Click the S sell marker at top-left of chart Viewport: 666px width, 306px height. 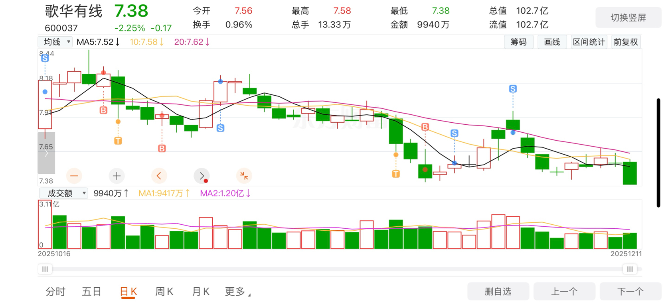coord(45,58)
